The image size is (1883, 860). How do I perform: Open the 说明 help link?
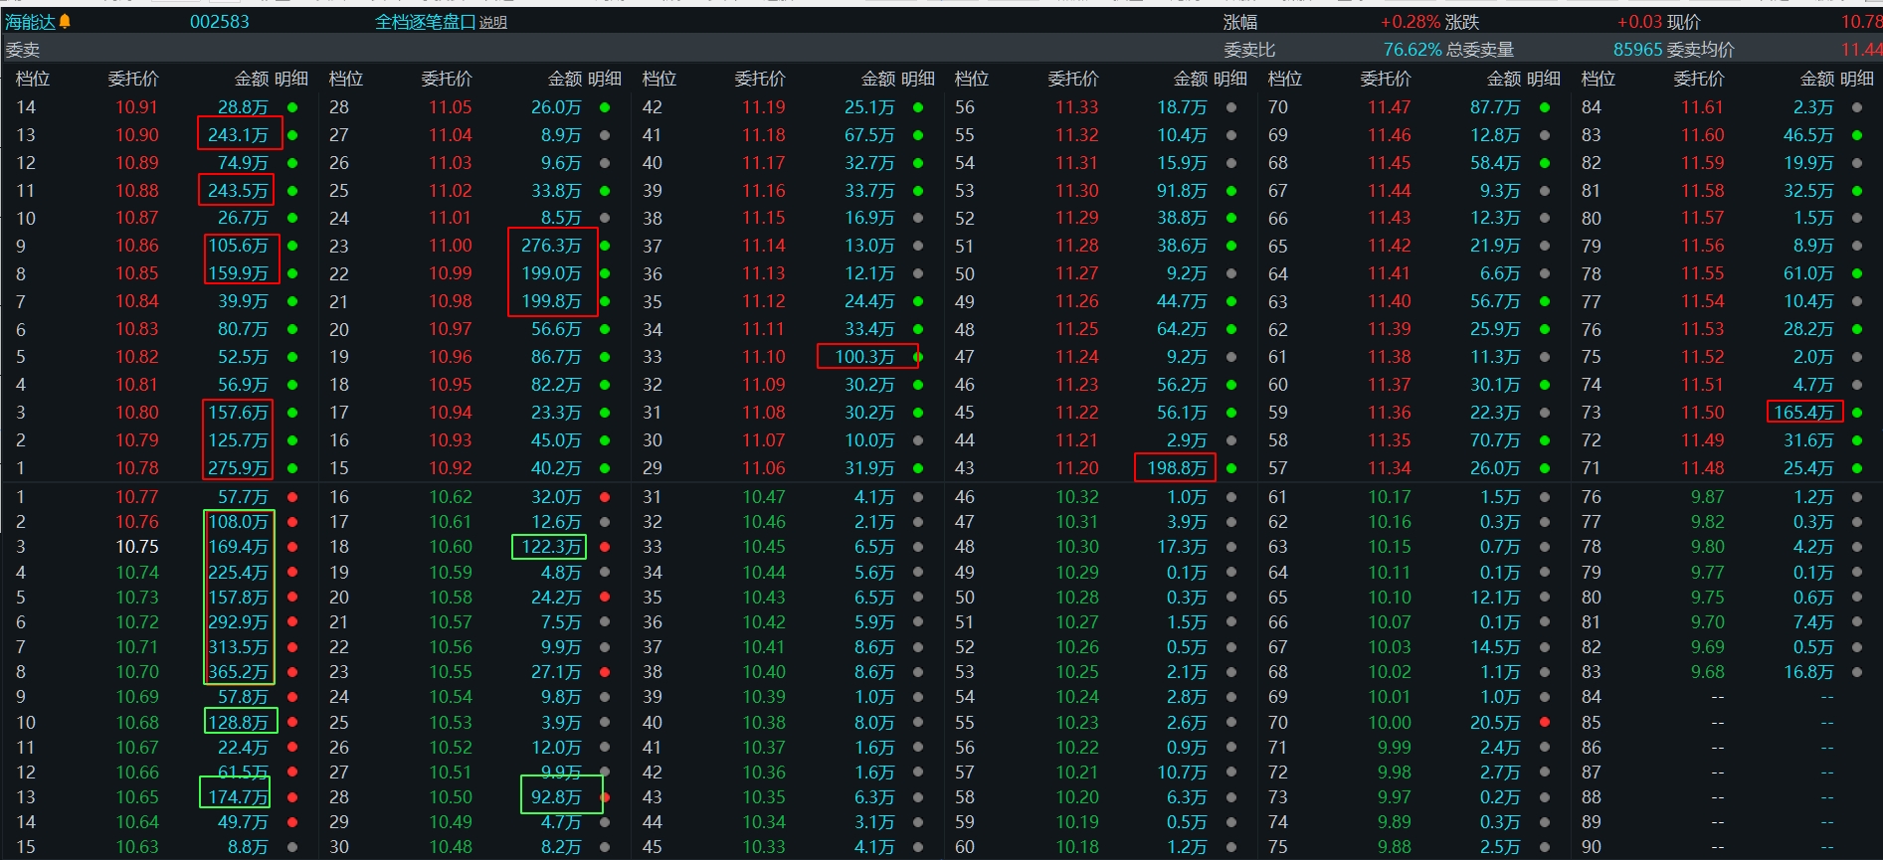click(x=493, y=23)
